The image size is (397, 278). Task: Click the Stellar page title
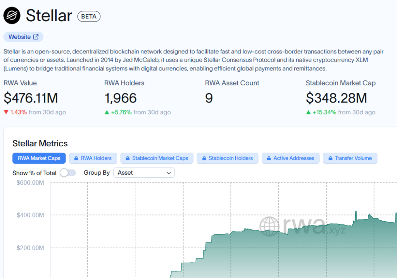pos(49,16)
